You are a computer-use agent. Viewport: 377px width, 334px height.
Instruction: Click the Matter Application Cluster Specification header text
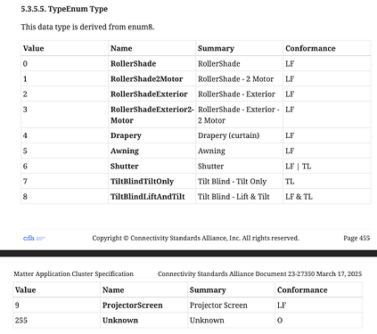click(x=74, y=273)
